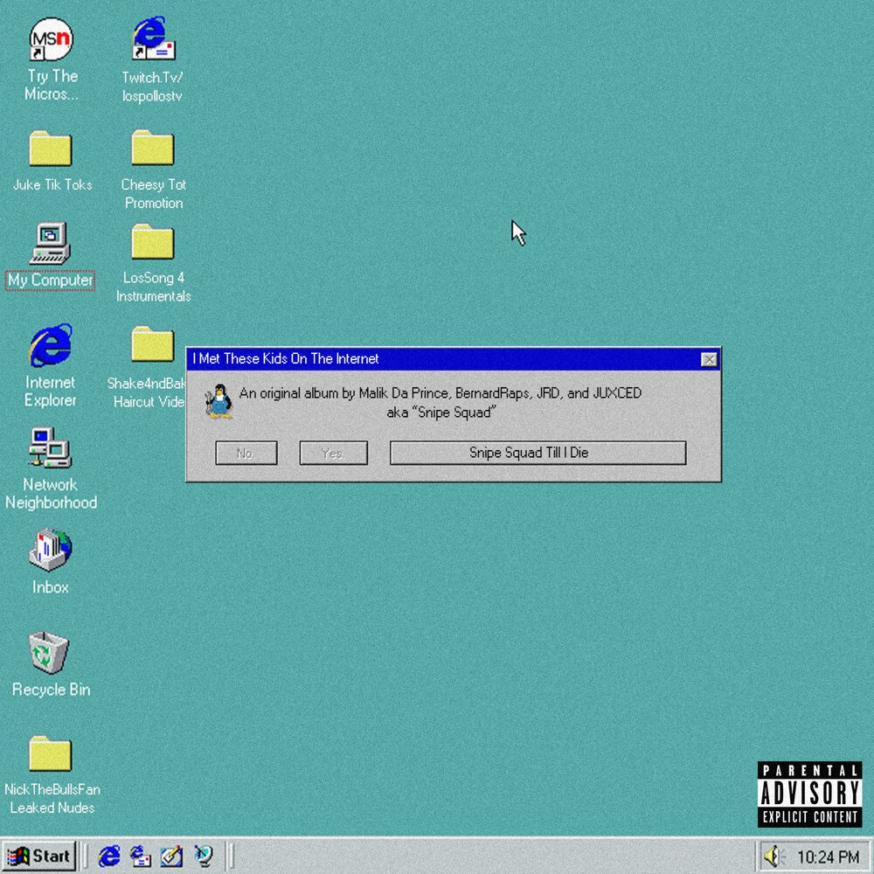Open the Juke Tik Toks folder

tap(51, 149)
